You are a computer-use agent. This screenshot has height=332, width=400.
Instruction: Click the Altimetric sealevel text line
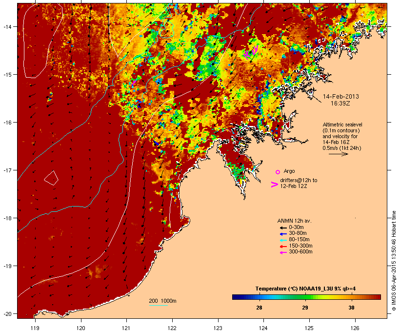click(342, 124)
